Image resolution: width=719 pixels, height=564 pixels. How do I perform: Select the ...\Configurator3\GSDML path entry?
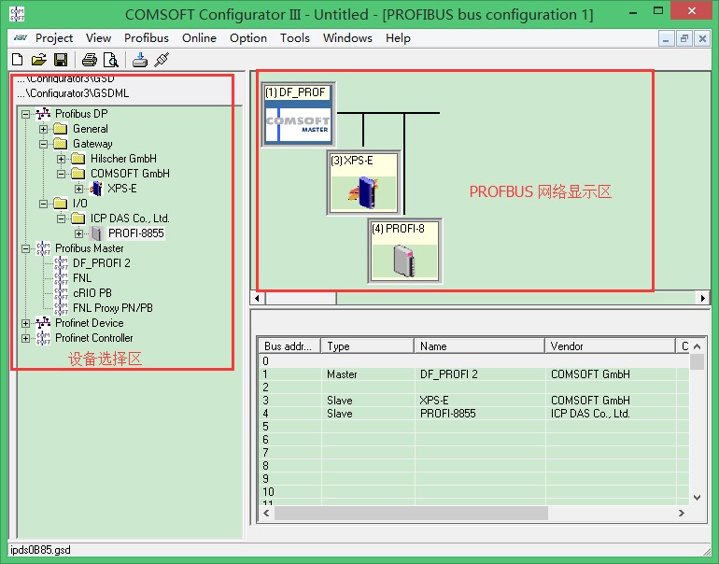pyautogui.click(x=74, y=93)
